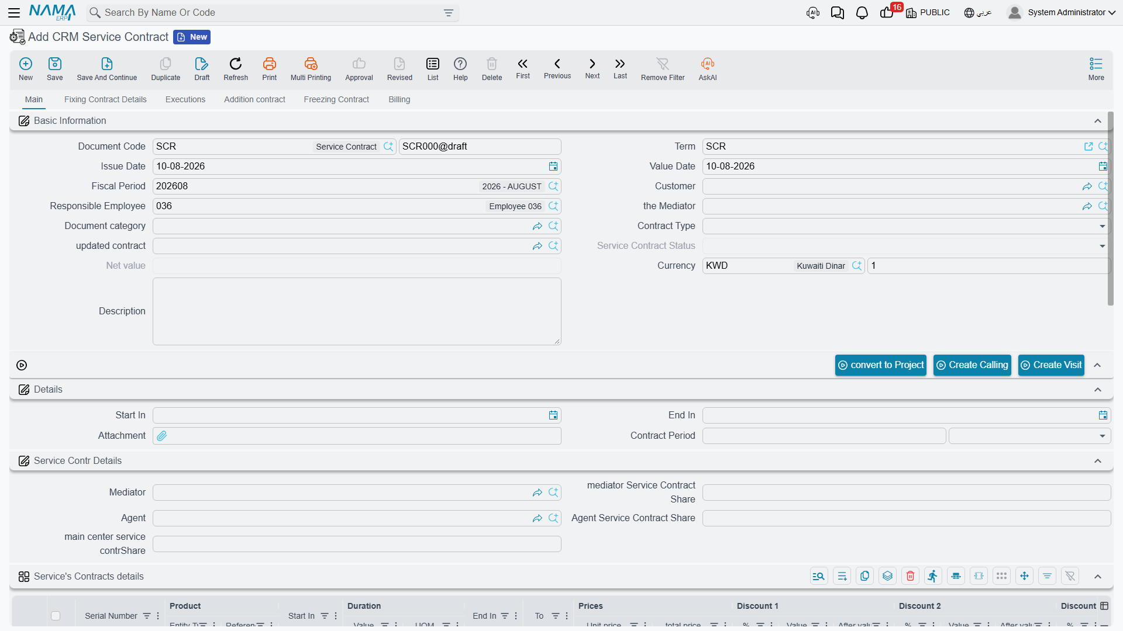Click the NAMA ERP logo

click(53, 12)
